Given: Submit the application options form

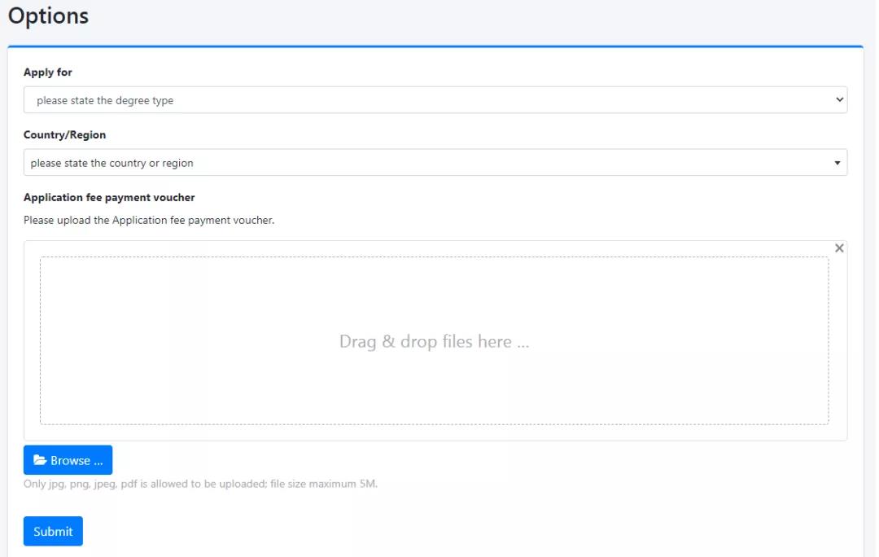Looking at the screenshot, I should [53, 531].
